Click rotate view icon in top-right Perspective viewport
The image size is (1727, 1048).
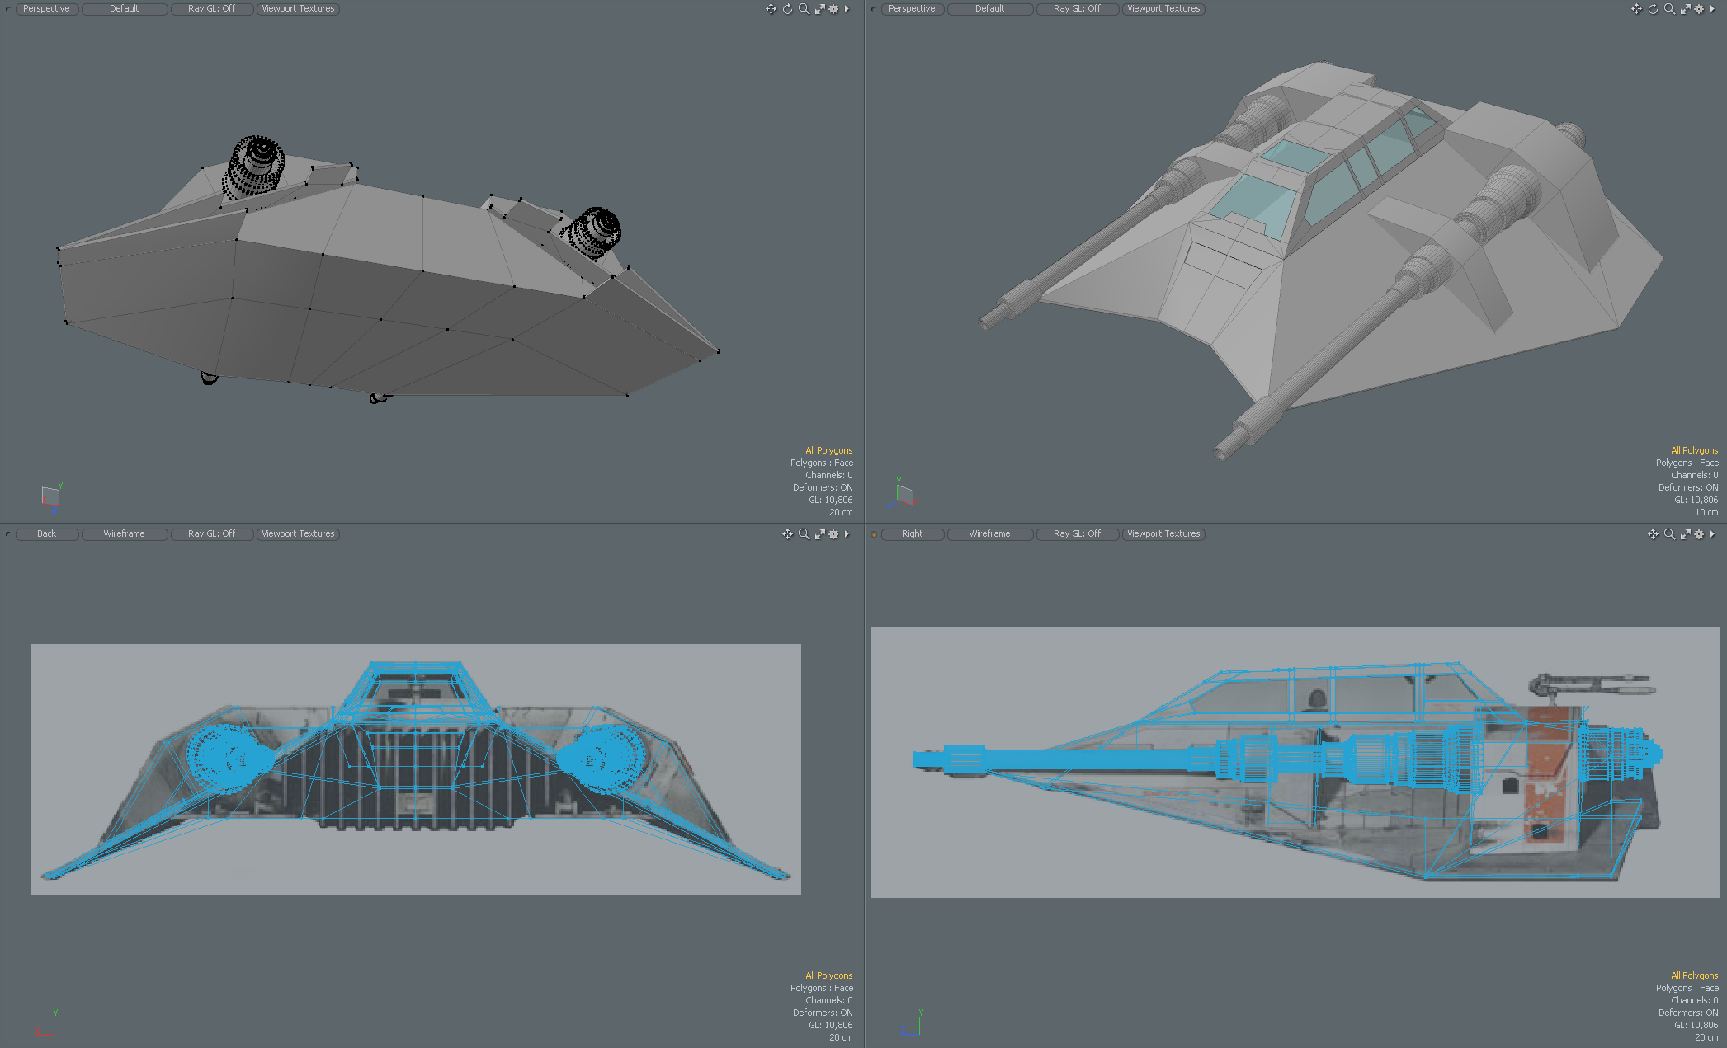click(1653, 9)
